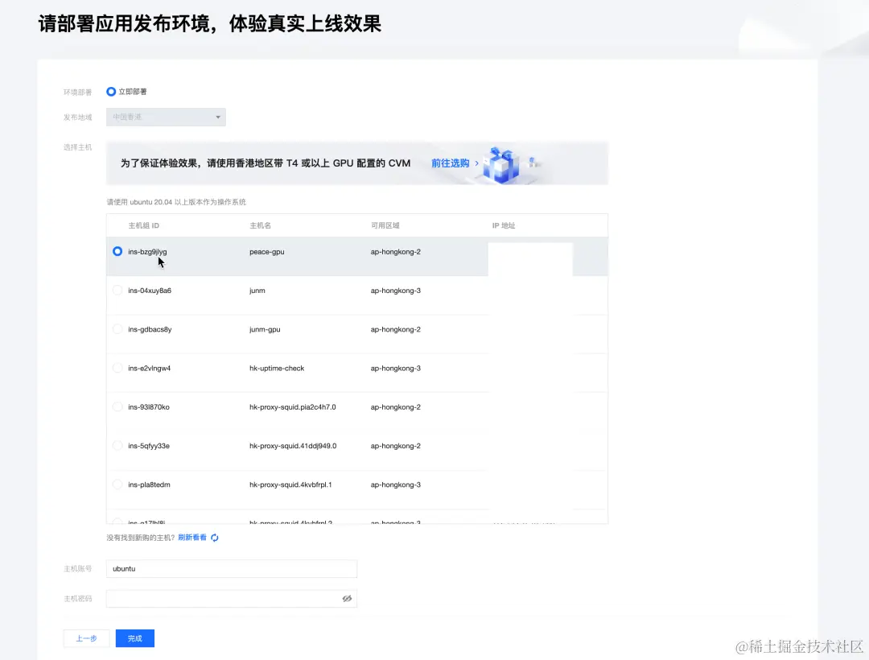Select radio for host ins-5qfyy33e

tap(117, 445)
